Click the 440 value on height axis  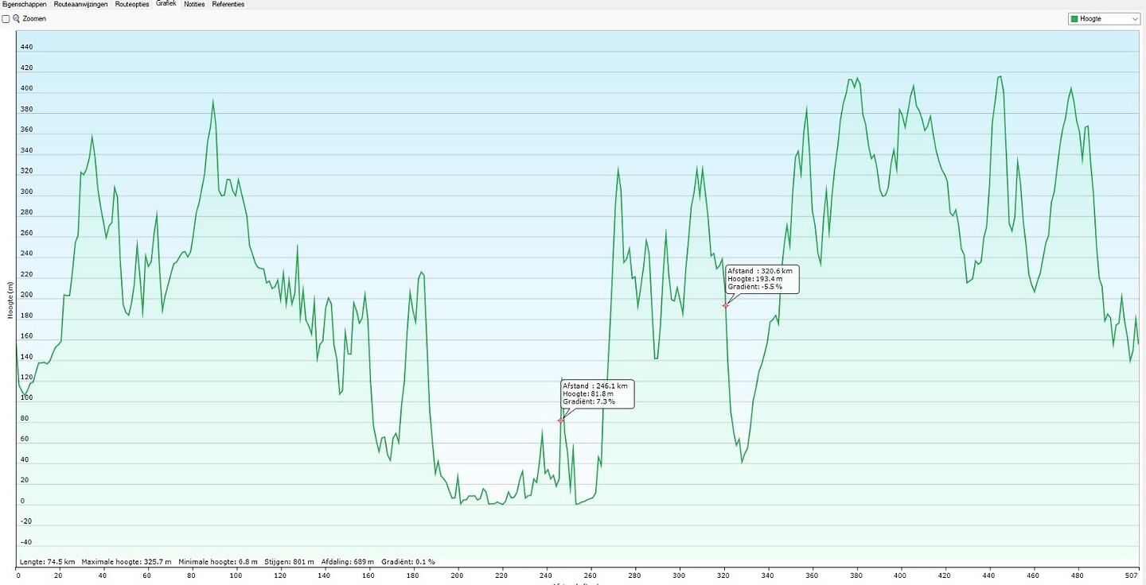pyautogui.click(x=26, y=47)
